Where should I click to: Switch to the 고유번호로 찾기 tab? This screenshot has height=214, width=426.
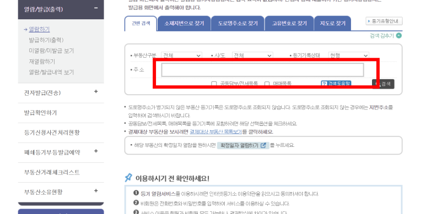tap(289, 24)
